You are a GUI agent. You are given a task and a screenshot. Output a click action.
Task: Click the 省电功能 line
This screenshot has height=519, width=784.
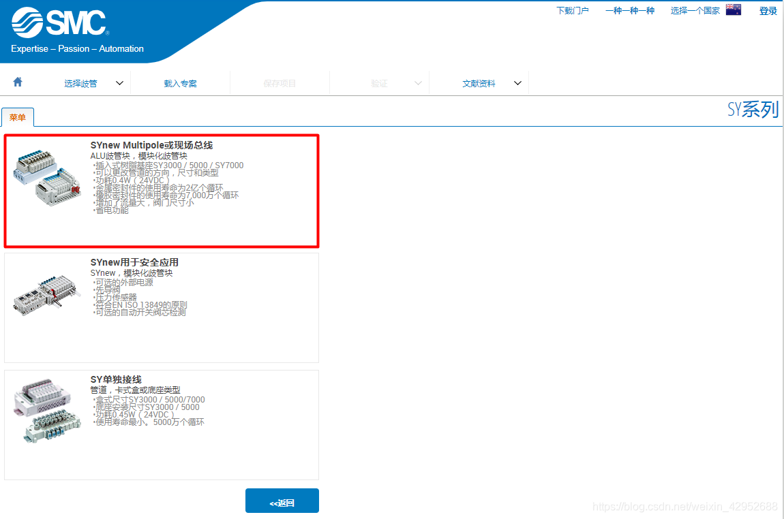111,210
